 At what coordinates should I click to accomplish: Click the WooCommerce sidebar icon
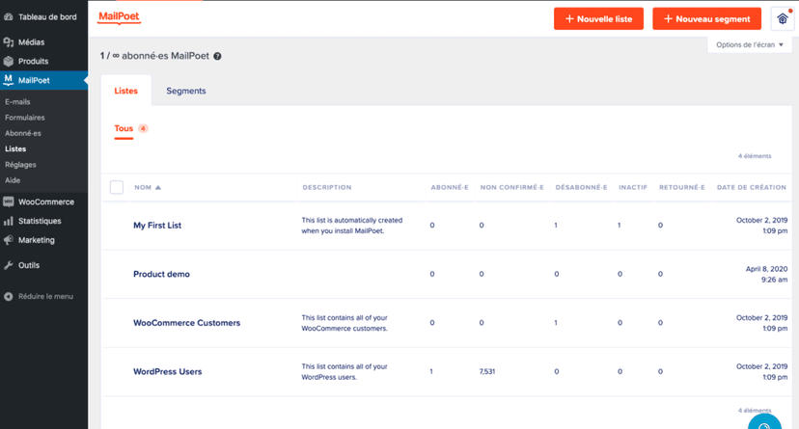click(x=9, y=202)
